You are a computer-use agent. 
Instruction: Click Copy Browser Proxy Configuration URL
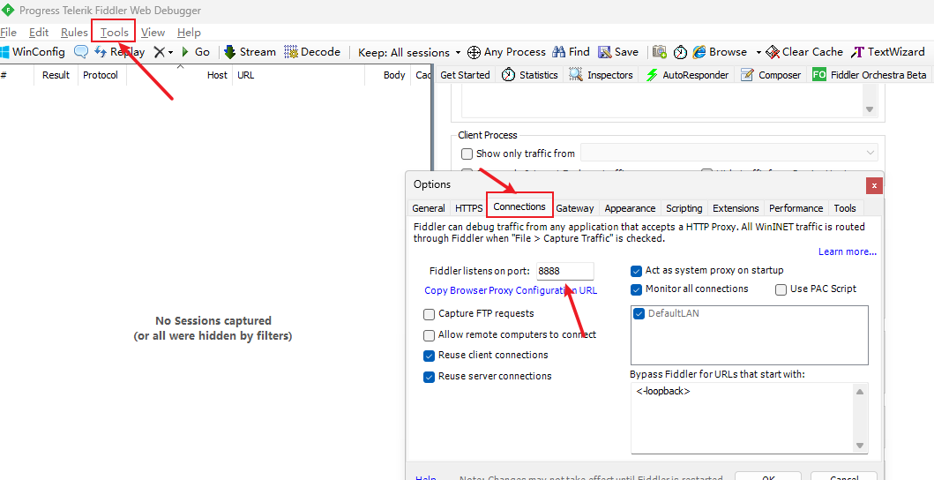(x=511, y=290)
